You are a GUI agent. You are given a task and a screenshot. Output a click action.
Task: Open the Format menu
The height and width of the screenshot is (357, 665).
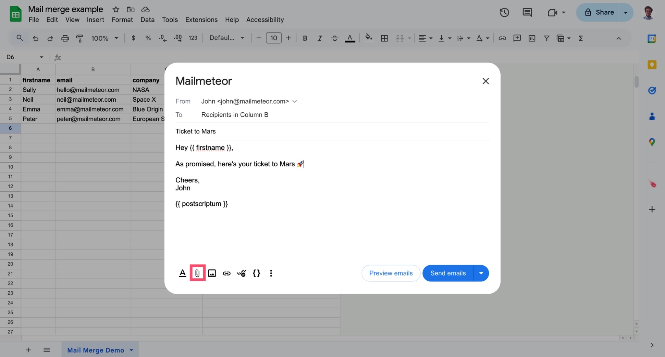coord(122,20)
